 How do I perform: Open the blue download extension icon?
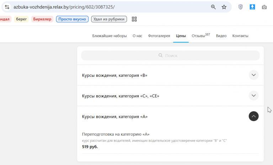(x=252, y=7)
